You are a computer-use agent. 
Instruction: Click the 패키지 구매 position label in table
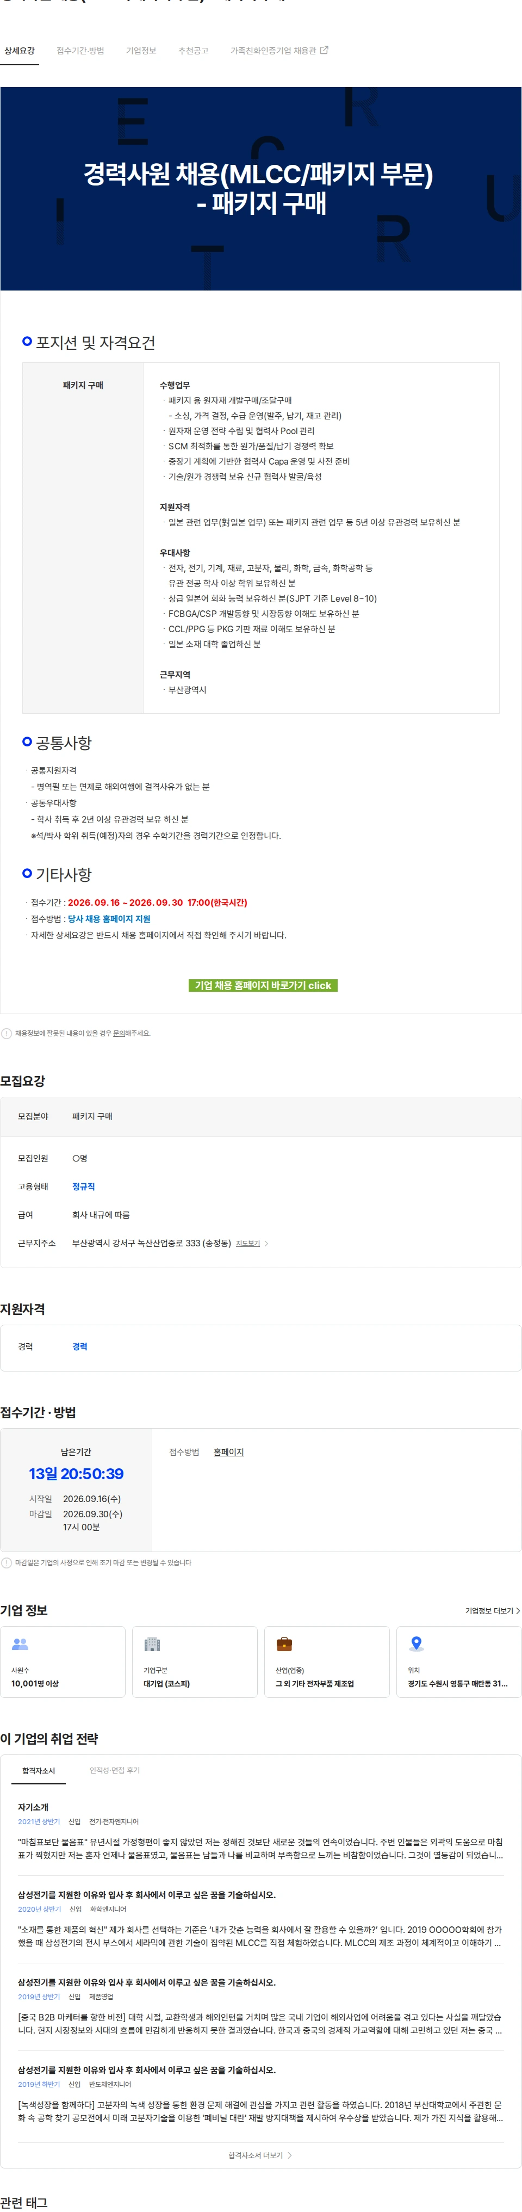83,386
